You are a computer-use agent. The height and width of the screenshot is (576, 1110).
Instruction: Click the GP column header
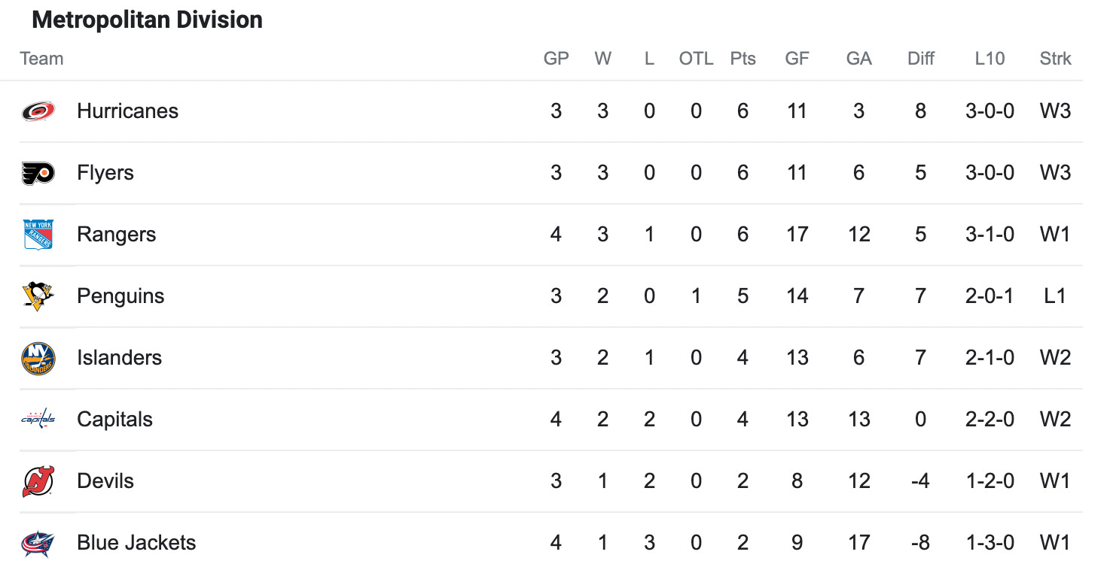pos(556,59)
